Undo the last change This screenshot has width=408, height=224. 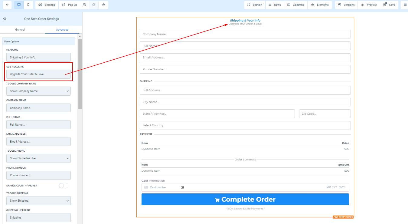(85, 5)
